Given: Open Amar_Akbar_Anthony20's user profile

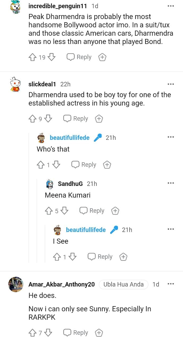Looking at the screenshot, I should [61, 284].
